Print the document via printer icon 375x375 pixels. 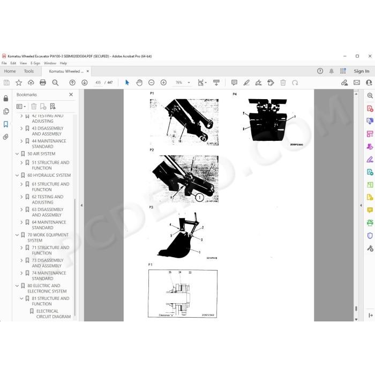pos(43,82)
